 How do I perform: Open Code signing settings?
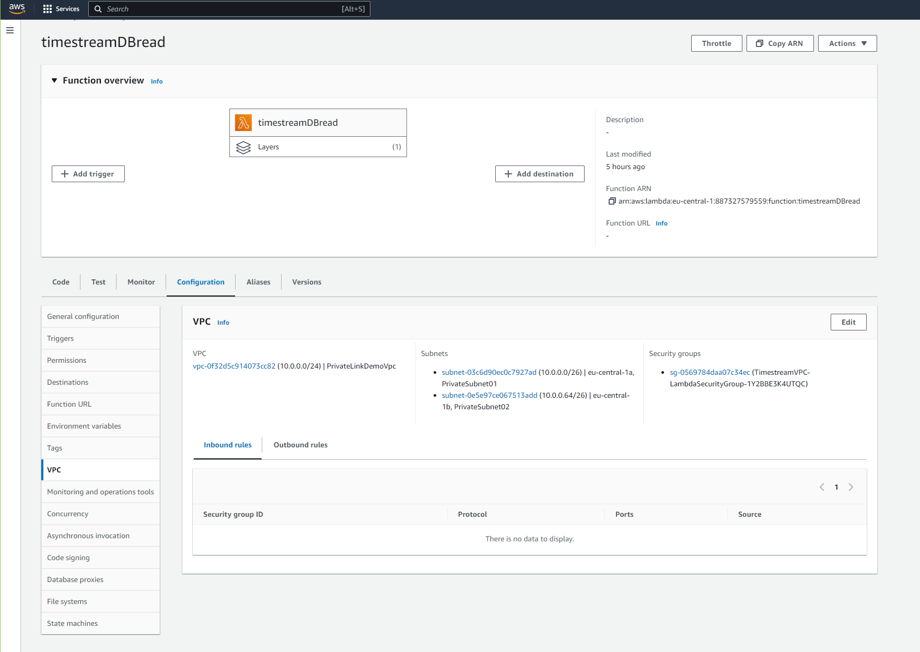coord(100,558)
